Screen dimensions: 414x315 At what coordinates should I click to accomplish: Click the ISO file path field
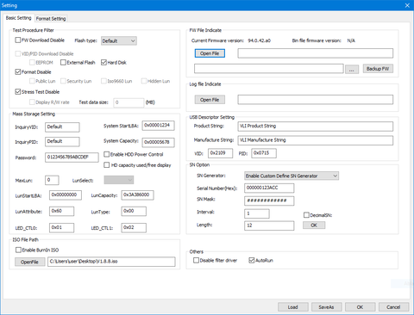point(111,262)
